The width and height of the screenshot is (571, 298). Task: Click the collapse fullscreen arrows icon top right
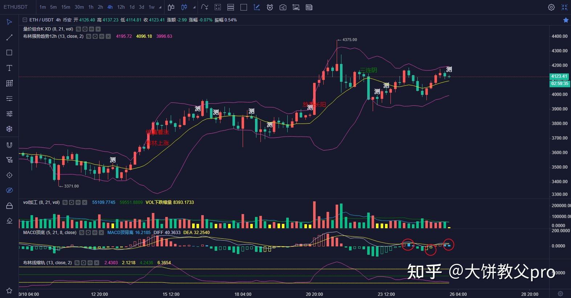[x=564, y=7]
